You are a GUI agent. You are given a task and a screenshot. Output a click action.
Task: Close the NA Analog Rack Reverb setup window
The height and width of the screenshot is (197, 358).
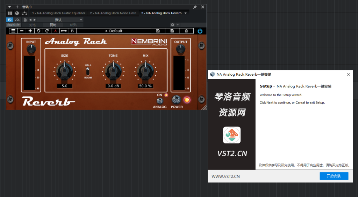pos(348,75)
